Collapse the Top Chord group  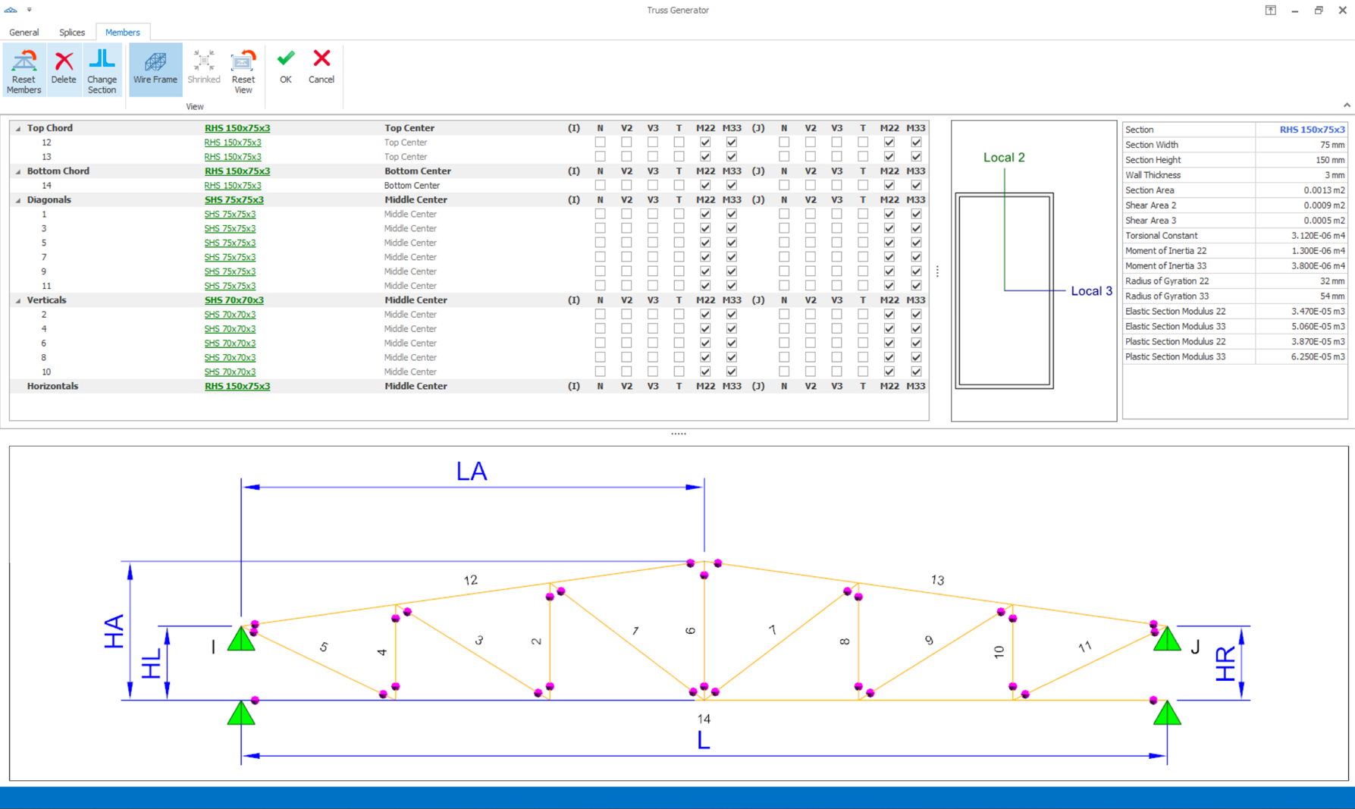pyautogui.click(x=18, y=129)
